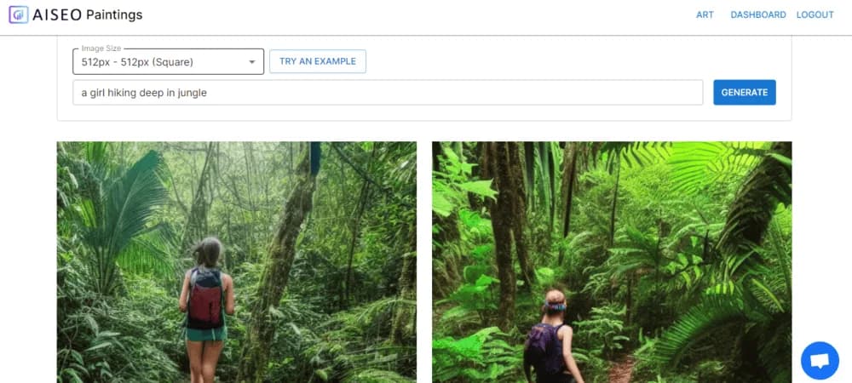
Task: Click the AISEO Paintings brand title
Action: [88, 14]
